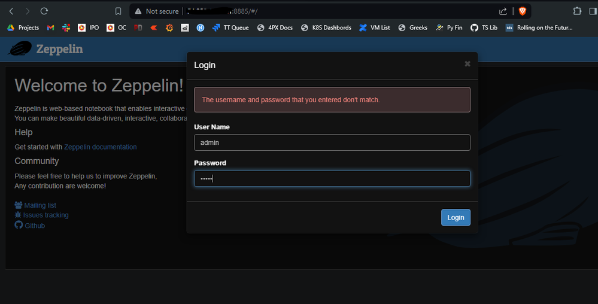
Task: Open the Github link
Action: 35,226
